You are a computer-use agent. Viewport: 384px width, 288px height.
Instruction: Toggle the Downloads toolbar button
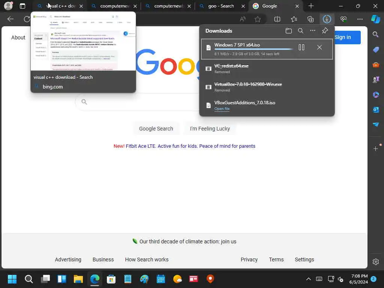tap(327, 19)
